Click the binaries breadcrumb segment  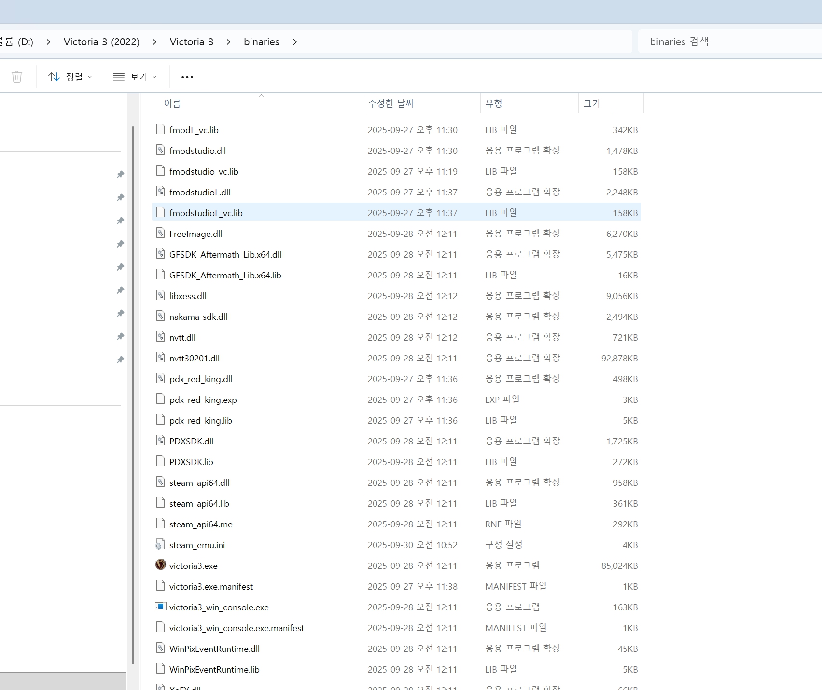262,42
